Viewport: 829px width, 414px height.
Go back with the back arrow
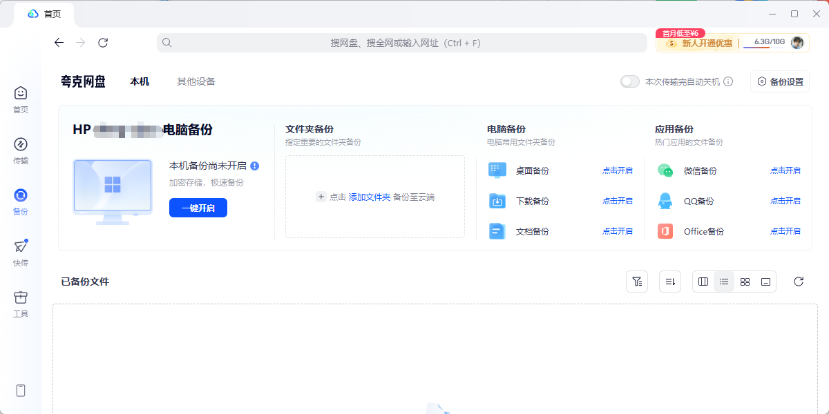tap(59, 43)
